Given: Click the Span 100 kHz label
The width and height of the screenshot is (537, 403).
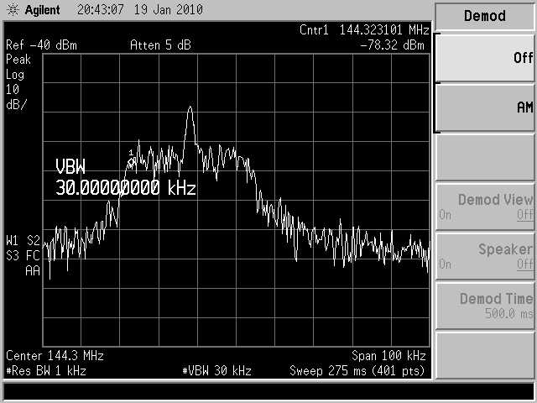Looking at the screenshot, I should [388, 356].
